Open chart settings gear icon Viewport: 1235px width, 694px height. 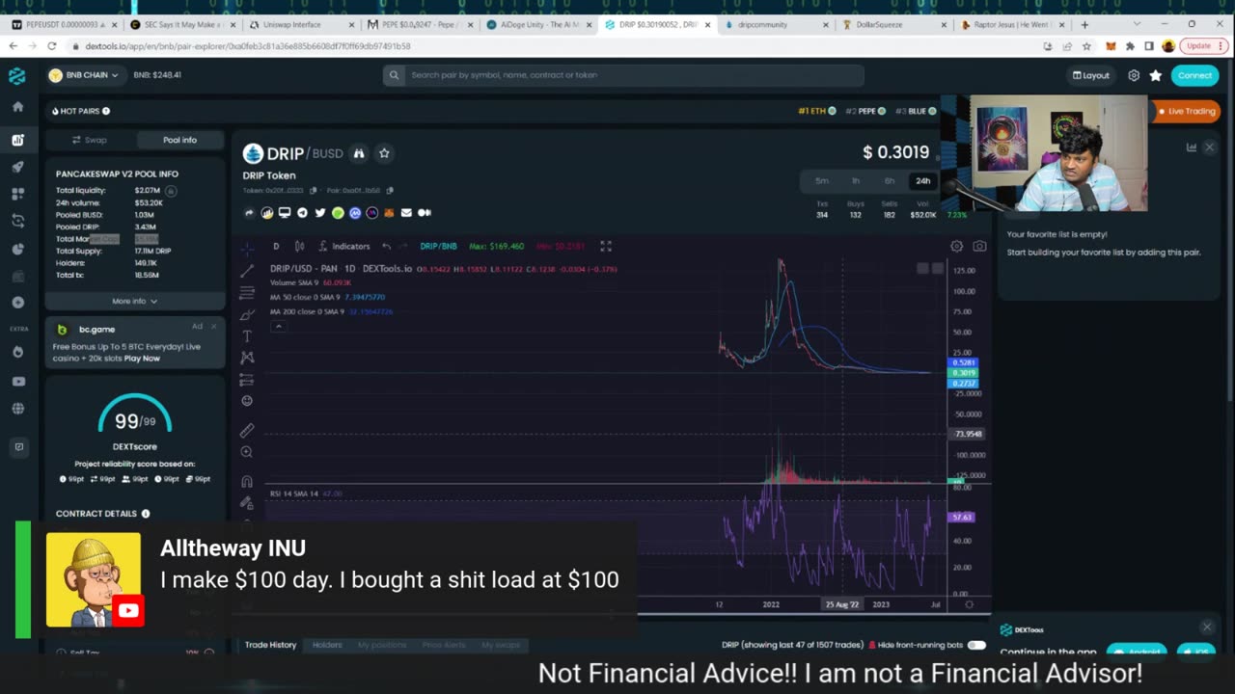coord(956,247)
